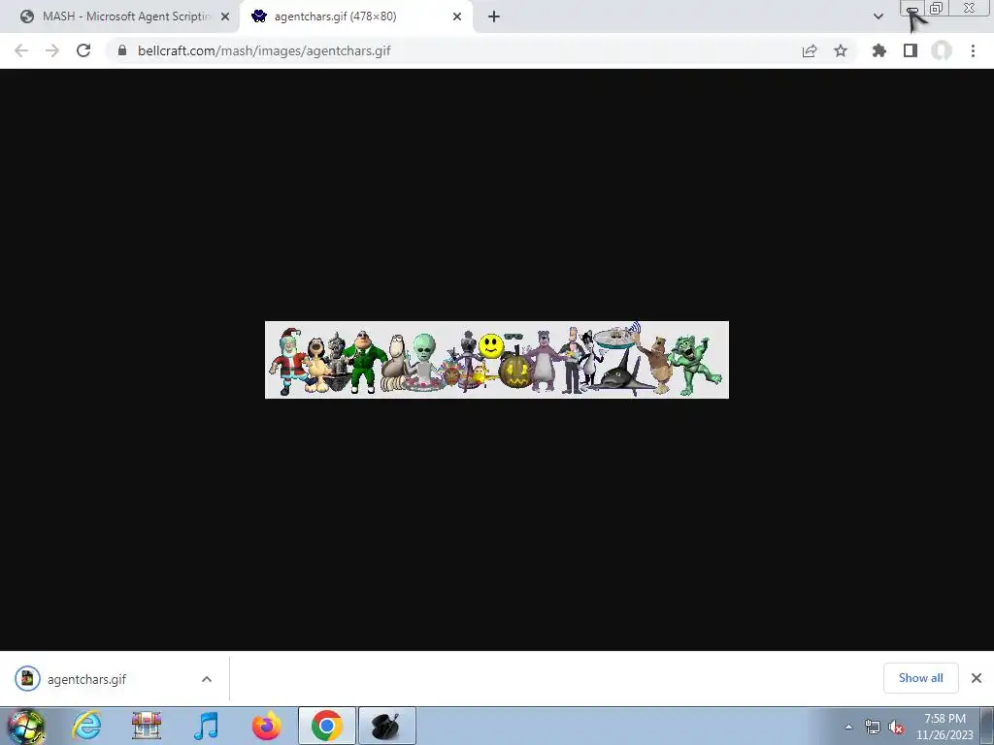
Task: Go back to the previous page
Action: coord(21,50)
